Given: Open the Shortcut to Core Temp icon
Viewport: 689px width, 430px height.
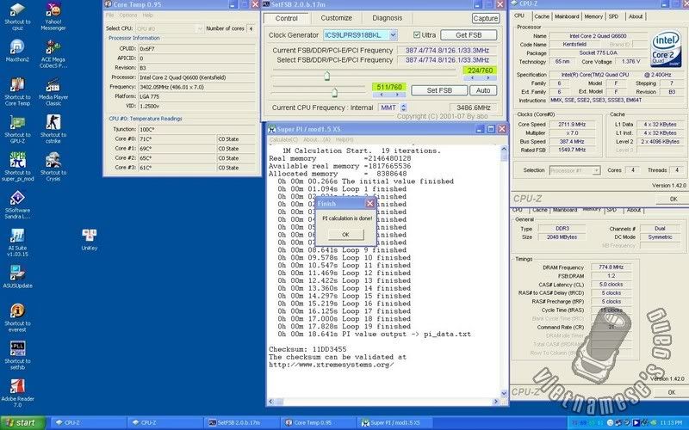Looking at the screenshot, I should pos(17,92).
